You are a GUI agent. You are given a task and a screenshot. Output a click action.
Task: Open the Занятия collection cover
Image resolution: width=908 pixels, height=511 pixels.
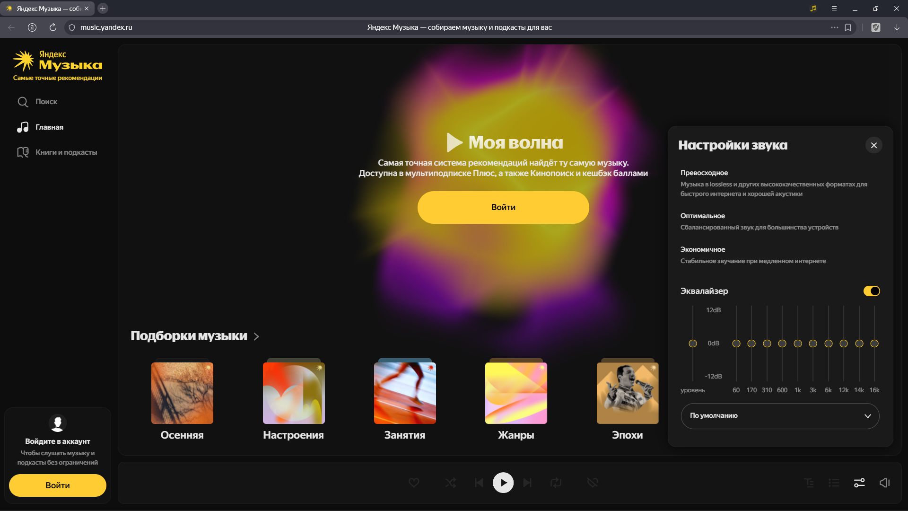[x=405, y=393]
